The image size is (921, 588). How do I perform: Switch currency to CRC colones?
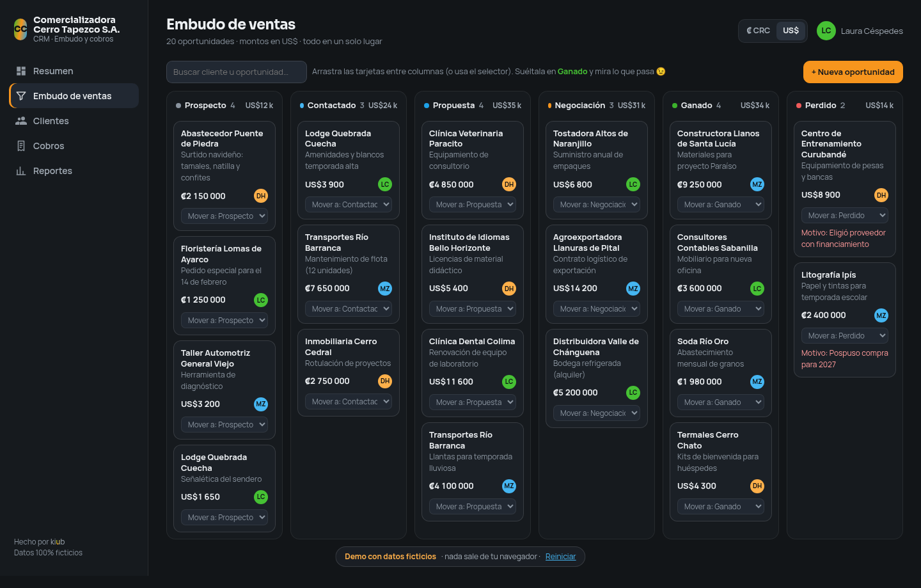759,31
